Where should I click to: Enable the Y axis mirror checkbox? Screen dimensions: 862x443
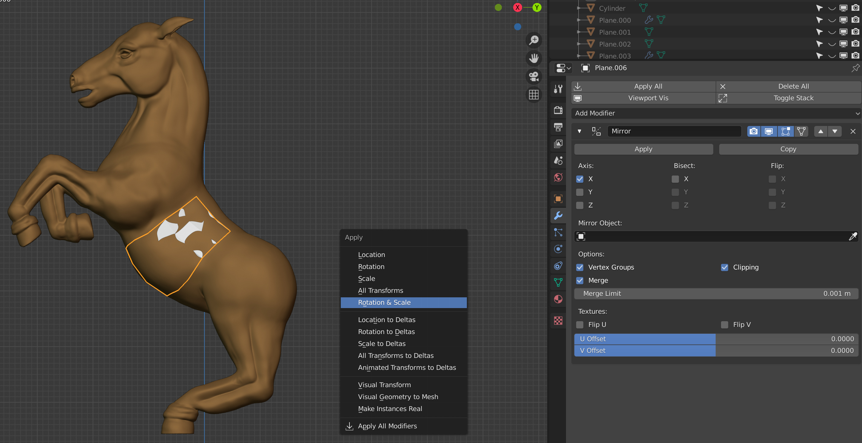pos(580,192)
